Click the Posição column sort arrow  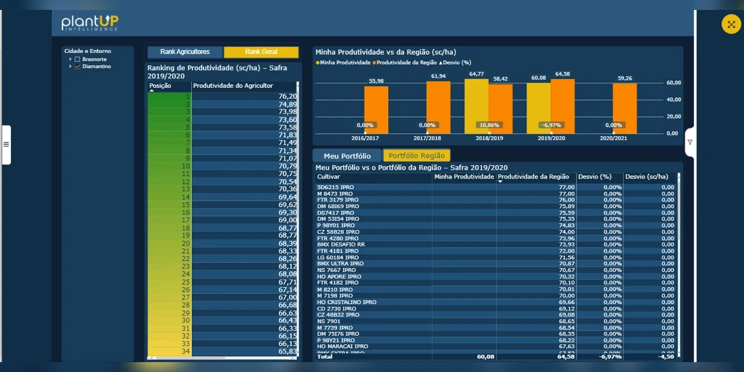tap(152, 91)
